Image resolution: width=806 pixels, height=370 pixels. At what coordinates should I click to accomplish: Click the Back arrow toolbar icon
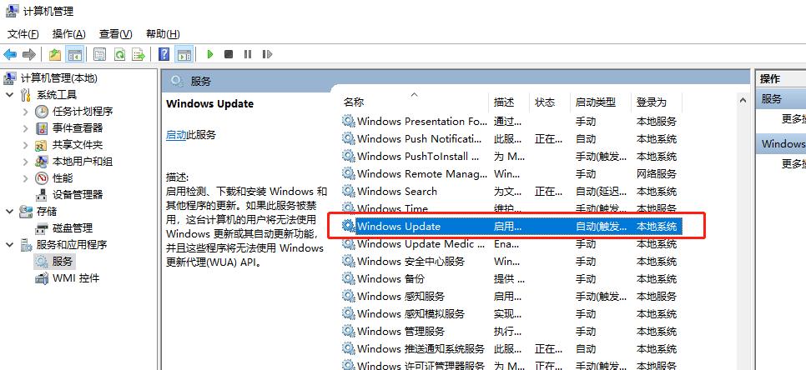10,54
